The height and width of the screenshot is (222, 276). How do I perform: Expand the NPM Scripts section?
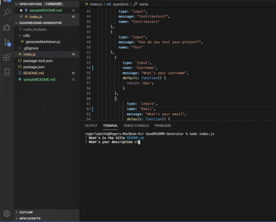17,219
